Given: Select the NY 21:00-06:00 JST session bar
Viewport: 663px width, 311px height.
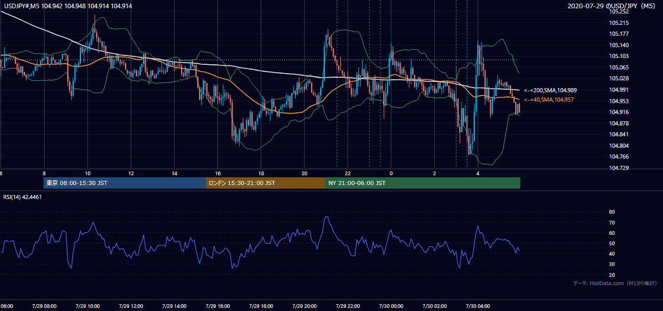Looking at the screenshot, I should click(423, 183).
